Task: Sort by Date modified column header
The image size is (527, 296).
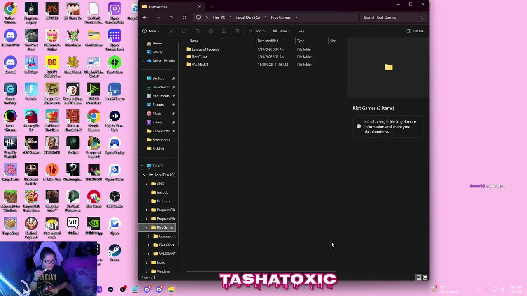Action: (x=275, y=41)
